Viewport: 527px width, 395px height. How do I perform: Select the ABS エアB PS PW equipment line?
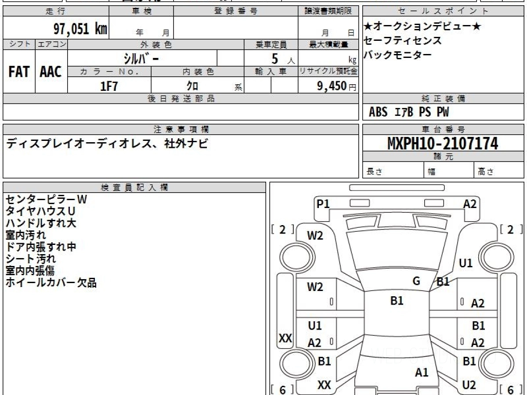click(x=409, y=112)
